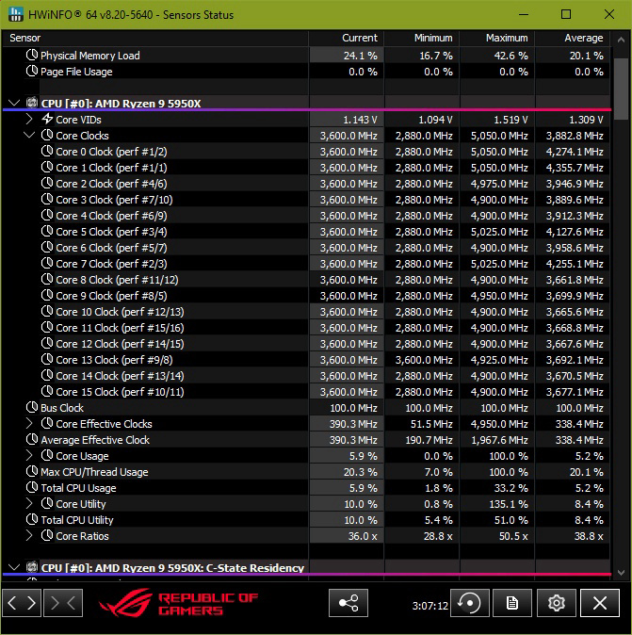The height and width of the screenshot is (635, 632).
Task: Collapse the Core Clocks list
Action: pyautogui.click(x=29, y=136)
